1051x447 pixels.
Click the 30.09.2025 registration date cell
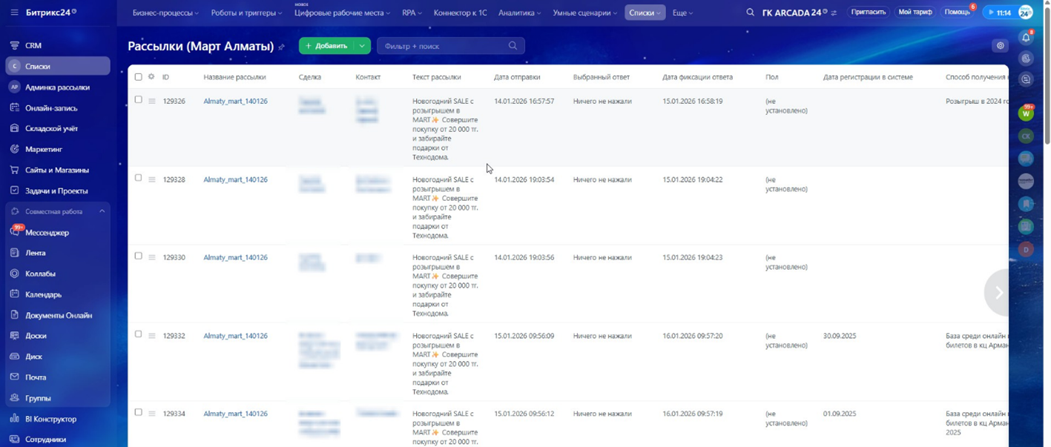tap(840, 336)
